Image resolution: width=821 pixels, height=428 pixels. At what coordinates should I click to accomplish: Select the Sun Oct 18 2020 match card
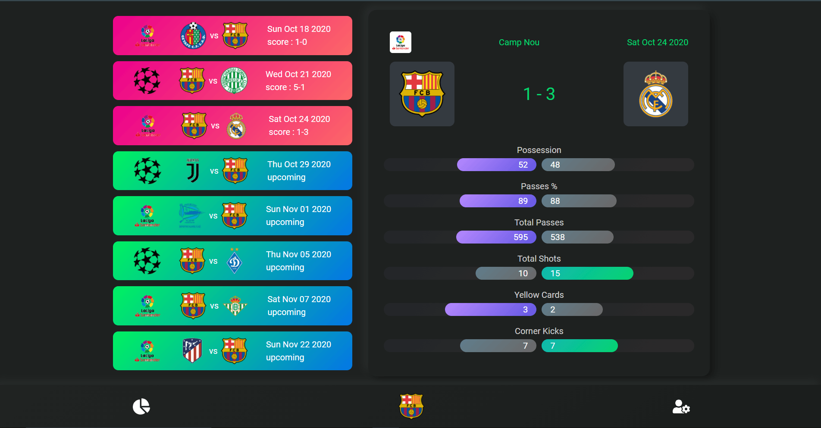[x=232, y=35]
